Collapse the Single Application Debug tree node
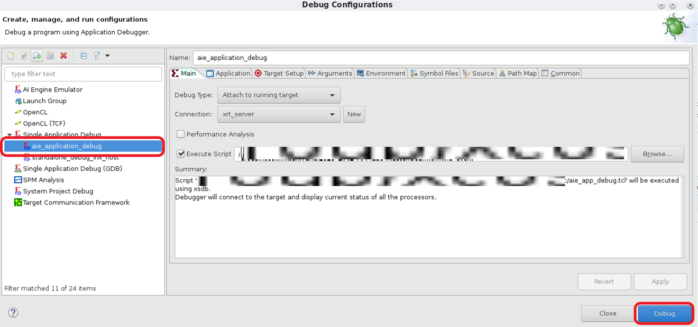Screen dimensions: 698x327 pyautogui.click(x=10, y=135)
